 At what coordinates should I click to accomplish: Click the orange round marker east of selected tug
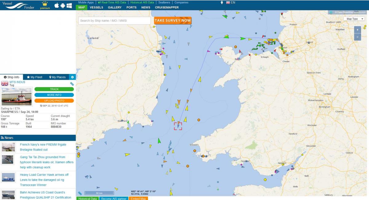199,120
